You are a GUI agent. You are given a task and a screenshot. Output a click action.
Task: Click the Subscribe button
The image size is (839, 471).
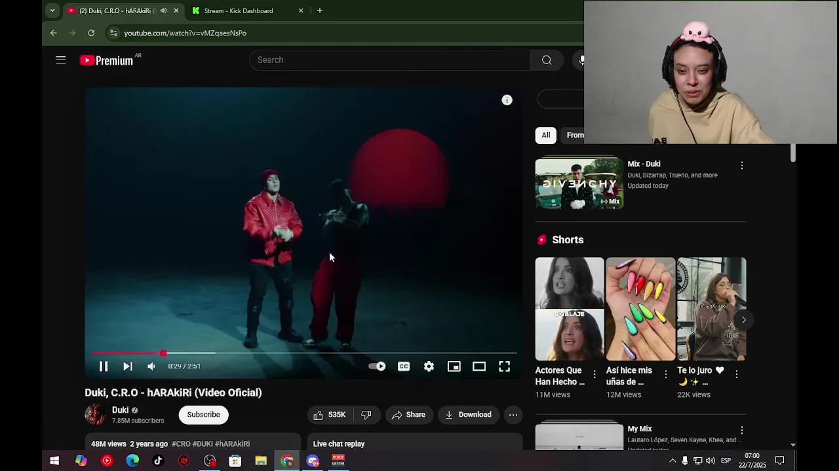click(x=203, y=415)
